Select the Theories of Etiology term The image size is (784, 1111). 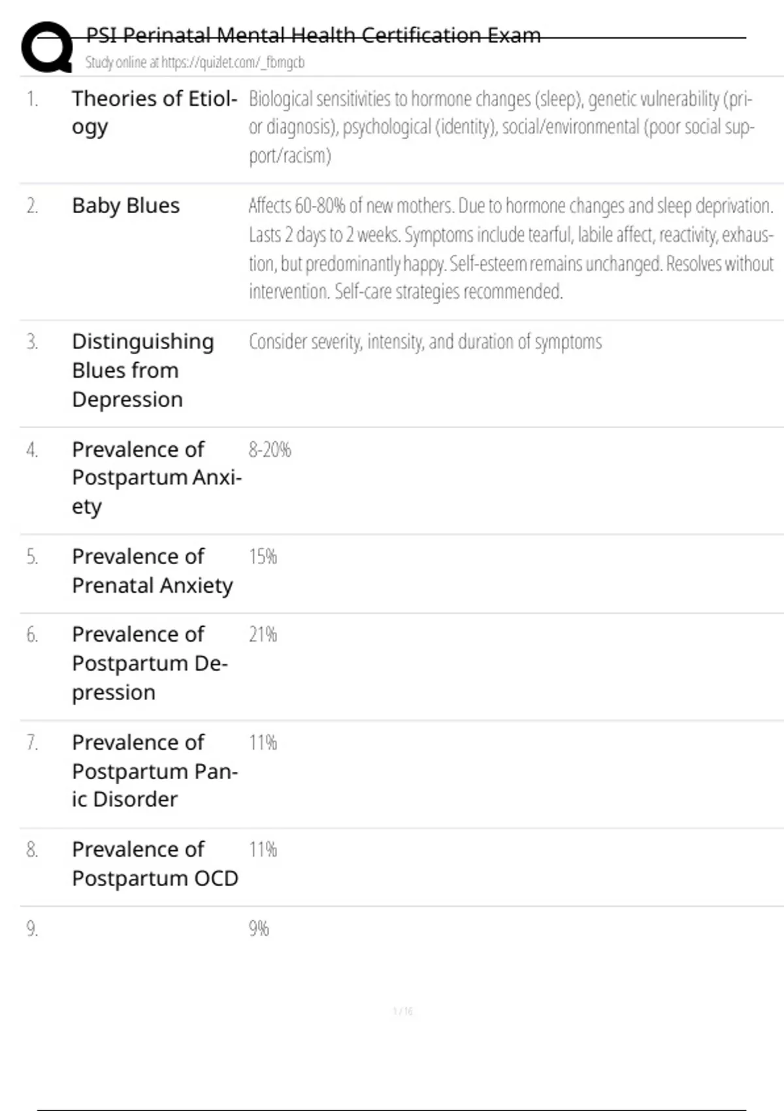(154, 112)
